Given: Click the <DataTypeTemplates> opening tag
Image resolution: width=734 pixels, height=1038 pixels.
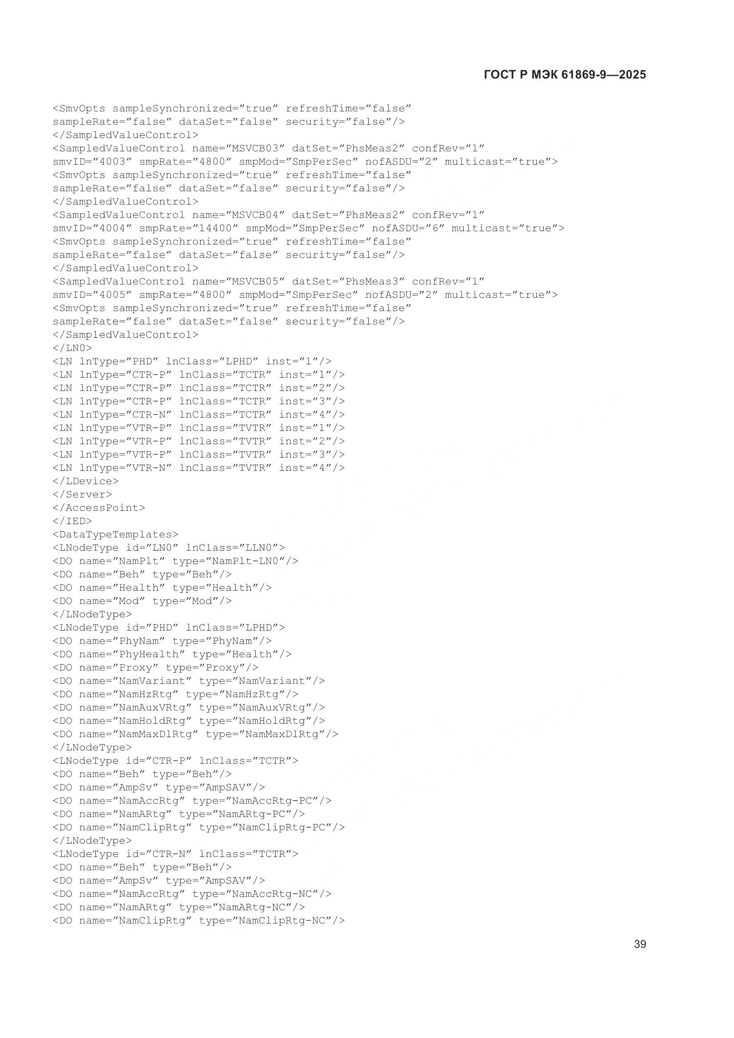Looking at the screenshot, I should tap(116, 534).
